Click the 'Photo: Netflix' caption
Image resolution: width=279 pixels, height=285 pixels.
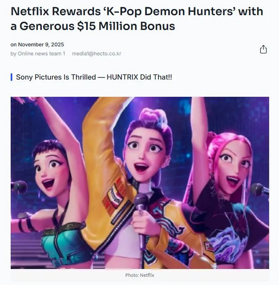coord(139,275)
